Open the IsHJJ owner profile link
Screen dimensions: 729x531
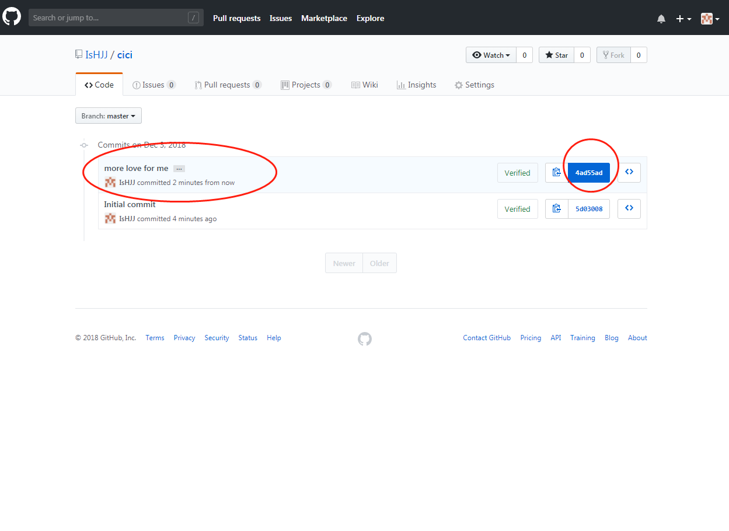tap(96, 55)
